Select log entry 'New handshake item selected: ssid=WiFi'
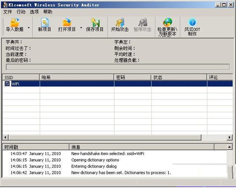The height and width of the screenshot is (188, 236). 108,154
